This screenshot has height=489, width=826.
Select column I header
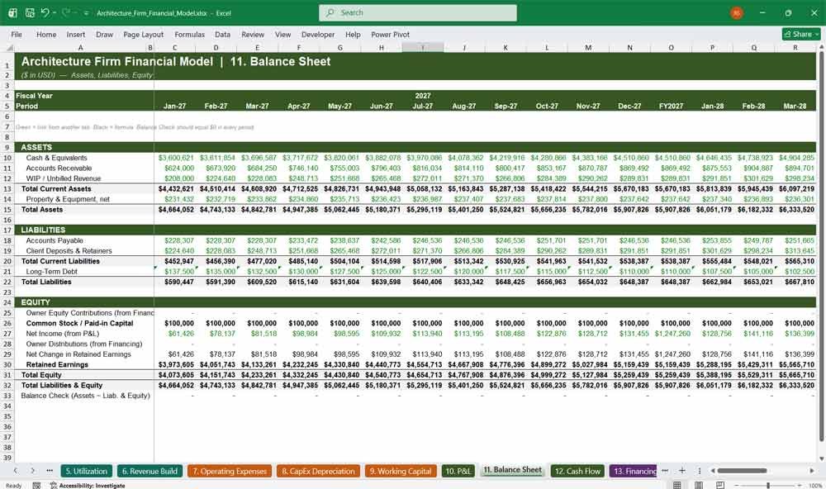422,47
